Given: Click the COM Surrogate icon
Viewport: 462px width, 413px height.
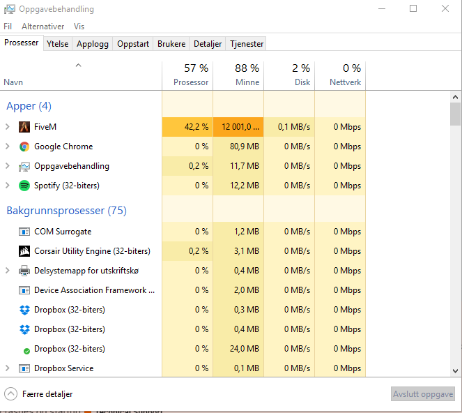Looking at the screenshot, I should click(24, 232).
